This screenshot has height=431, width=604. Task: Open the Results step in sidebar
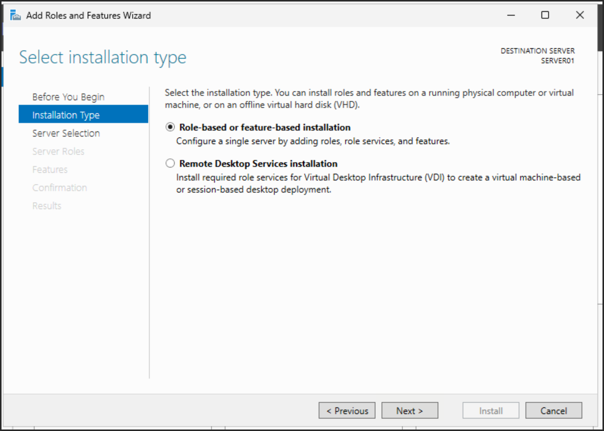[47, 206]
